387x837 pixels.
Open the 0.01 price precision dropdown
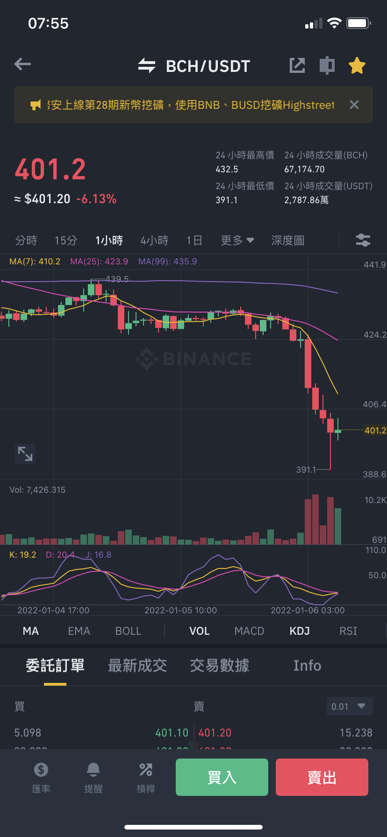(x=350, y=706)
